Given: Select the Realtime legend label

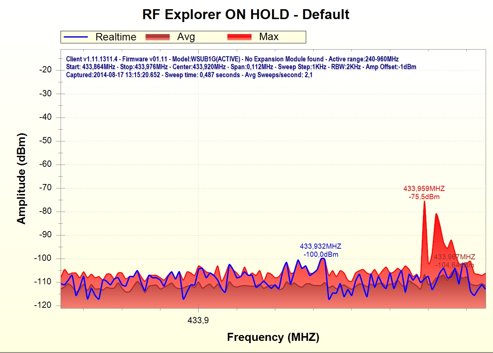Looking at the screenshot, I should (116, 37).
